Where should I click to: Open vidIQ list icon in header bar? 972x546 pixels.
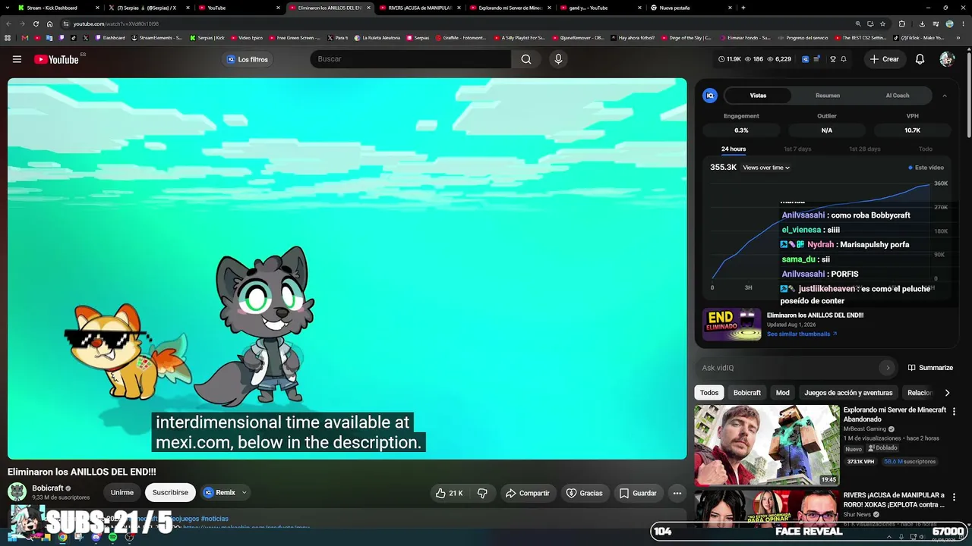(817, 59)
